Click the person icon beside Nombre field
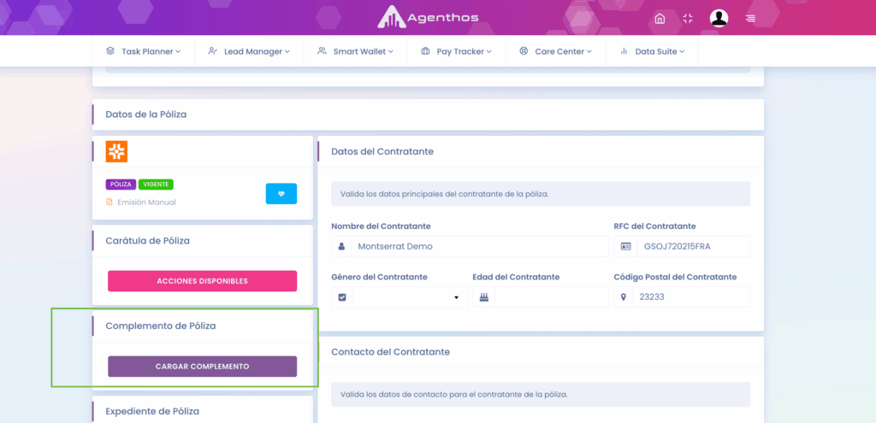Image resolution: width=876 pixels, height=423 pixels. tap(341, 246)
